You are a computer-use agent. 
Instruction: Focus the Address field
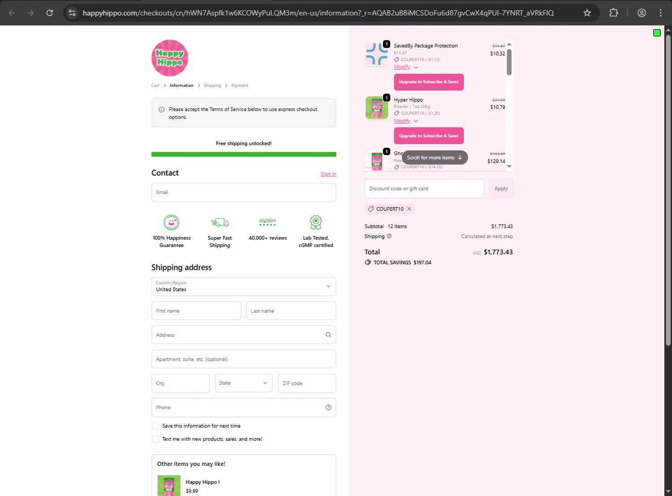click(x=244, y=335)
